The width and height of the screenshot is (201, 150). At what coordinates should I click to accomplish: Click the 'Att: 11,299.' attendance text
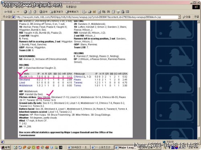25,126
